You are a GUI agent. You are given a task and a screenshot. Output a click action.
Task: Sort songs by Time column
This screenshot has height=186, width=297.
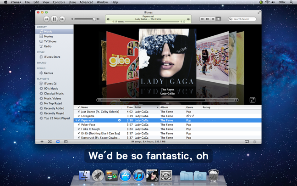[x=128, y=107]
